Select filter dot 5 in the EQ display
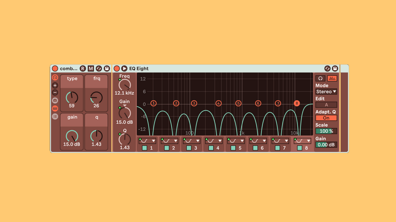The height and width of the screenshot is (222, 396). pos(238,103)
